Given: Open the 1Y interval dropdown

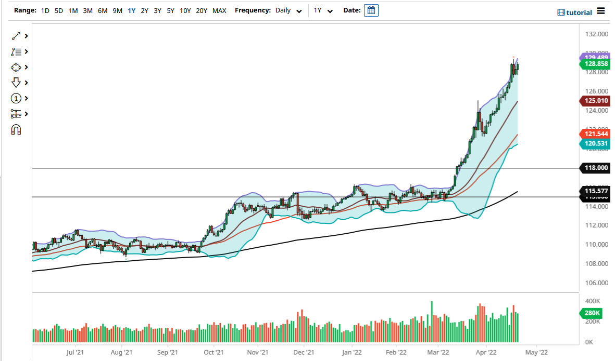Looking at the screenshot, I should coord(323,10).
